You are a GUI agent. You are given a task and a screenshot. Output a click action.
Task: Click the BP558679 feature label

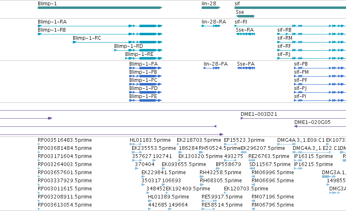coord(228,164)
